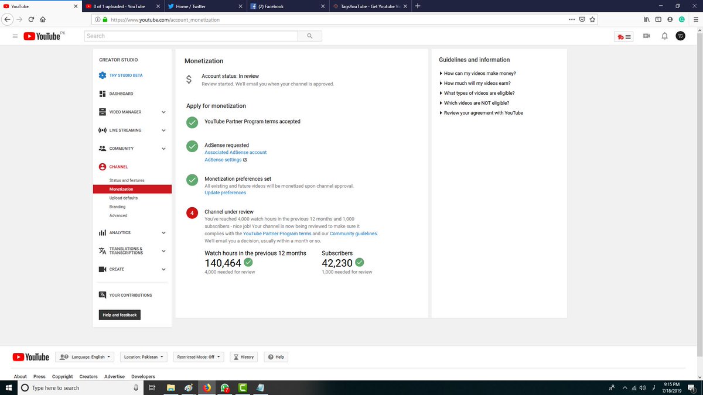Screen dimensions: 703x395
Task: Go back with the browser back arrow
Action: coord(8,19)
